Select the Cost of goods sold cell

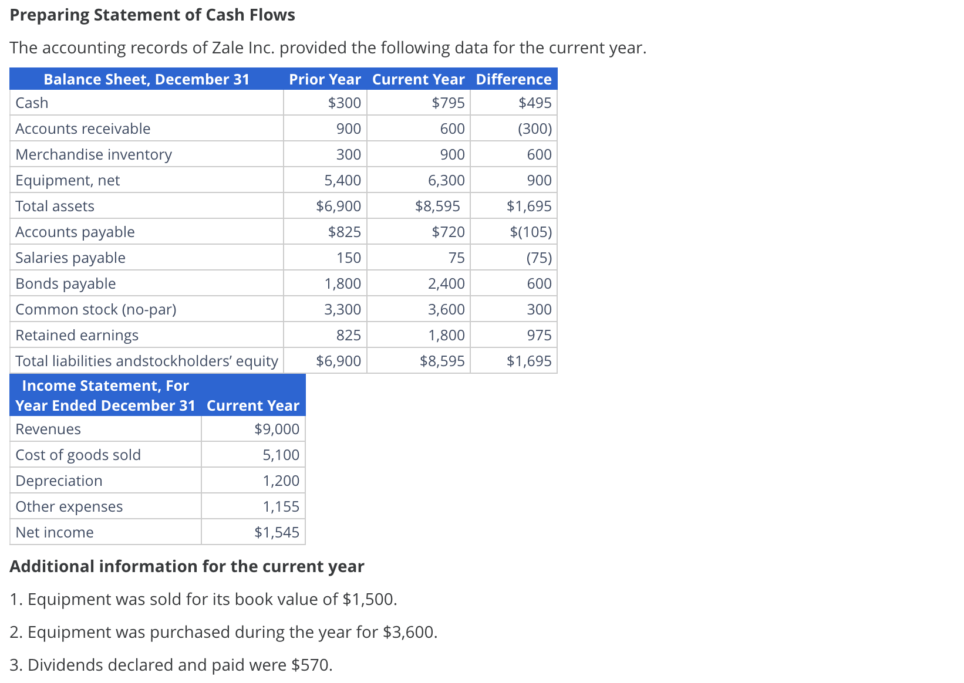click(78, 454)
